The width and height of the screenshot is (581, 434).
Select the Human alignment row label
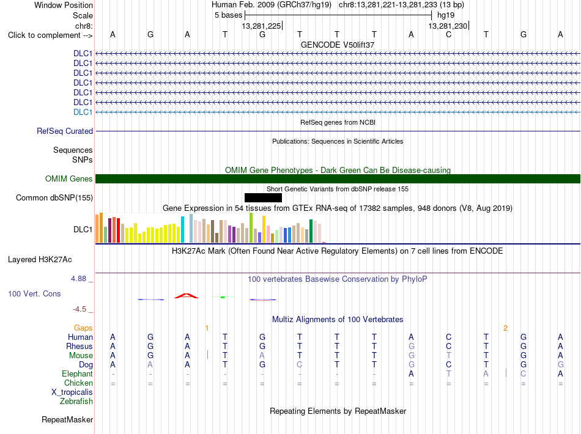(x=80, y=337)
